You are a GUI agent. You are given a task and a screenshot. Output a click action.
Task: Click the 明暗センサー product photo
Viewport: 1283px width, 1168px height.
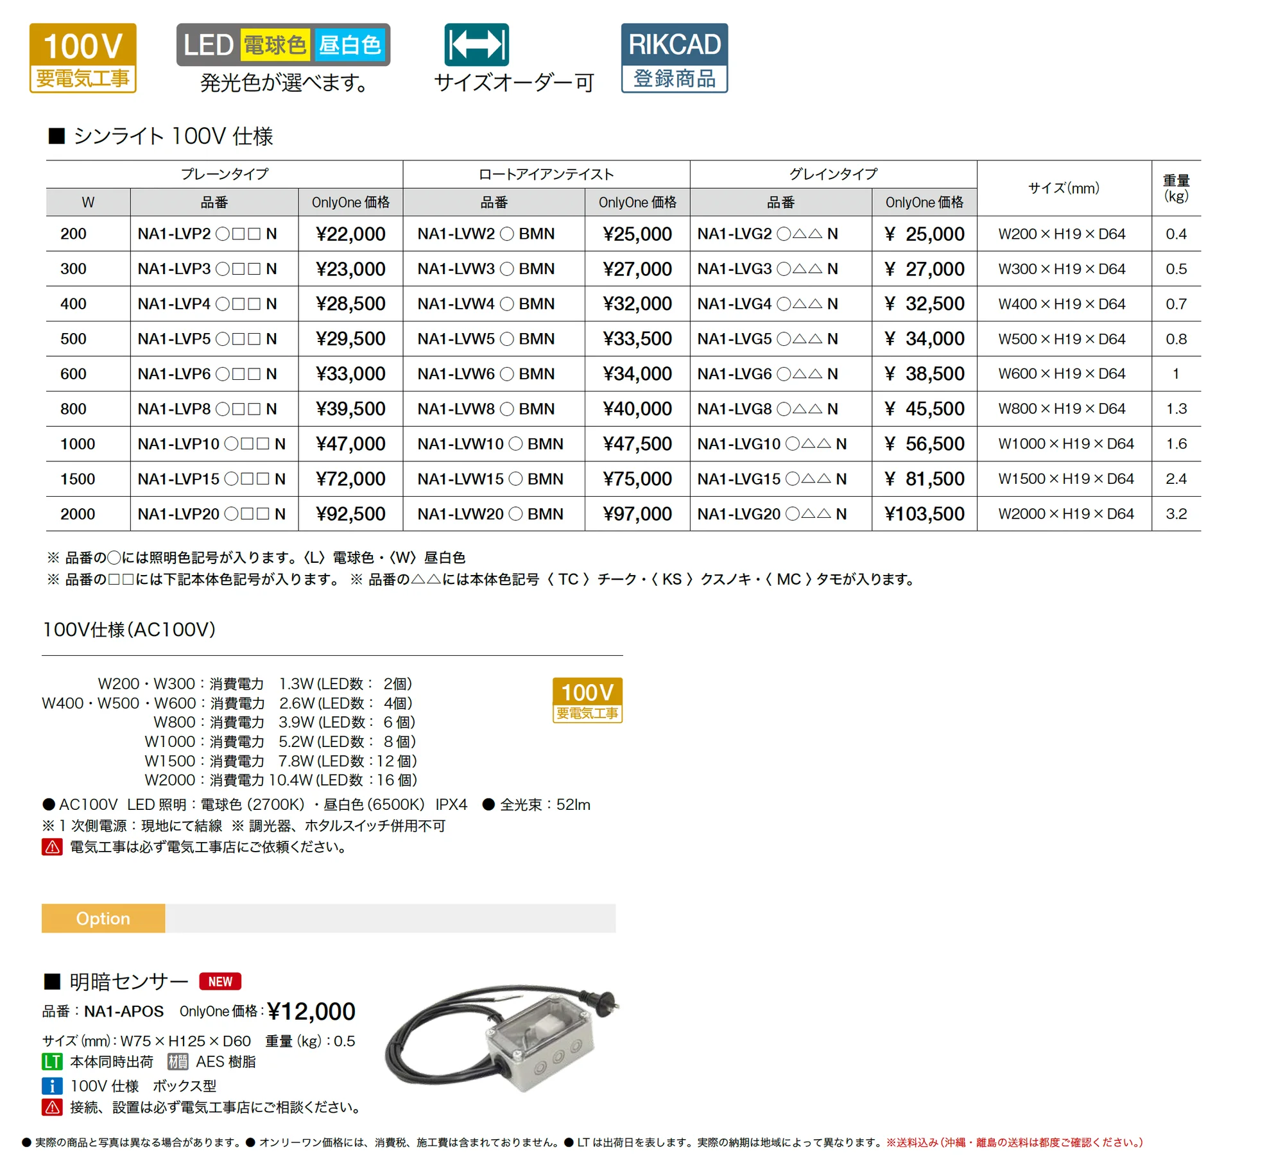pyautogui.click(x=503, y=1038)
